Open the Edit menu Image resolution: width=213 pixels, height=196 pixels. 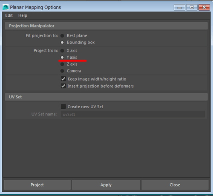tap(9, 15)
